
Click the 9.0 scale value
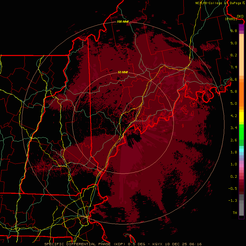click(234, 43)
